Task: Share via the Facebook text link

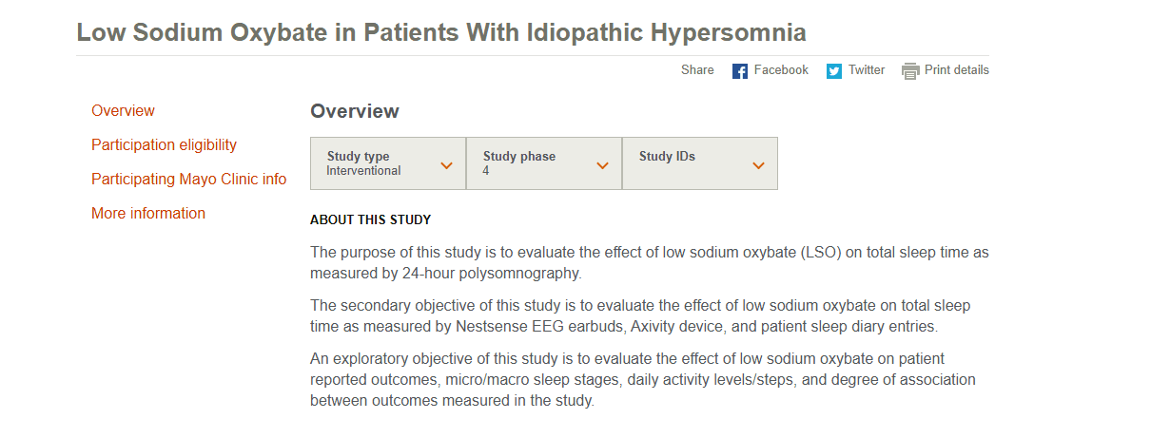Action: coord(781,70)
